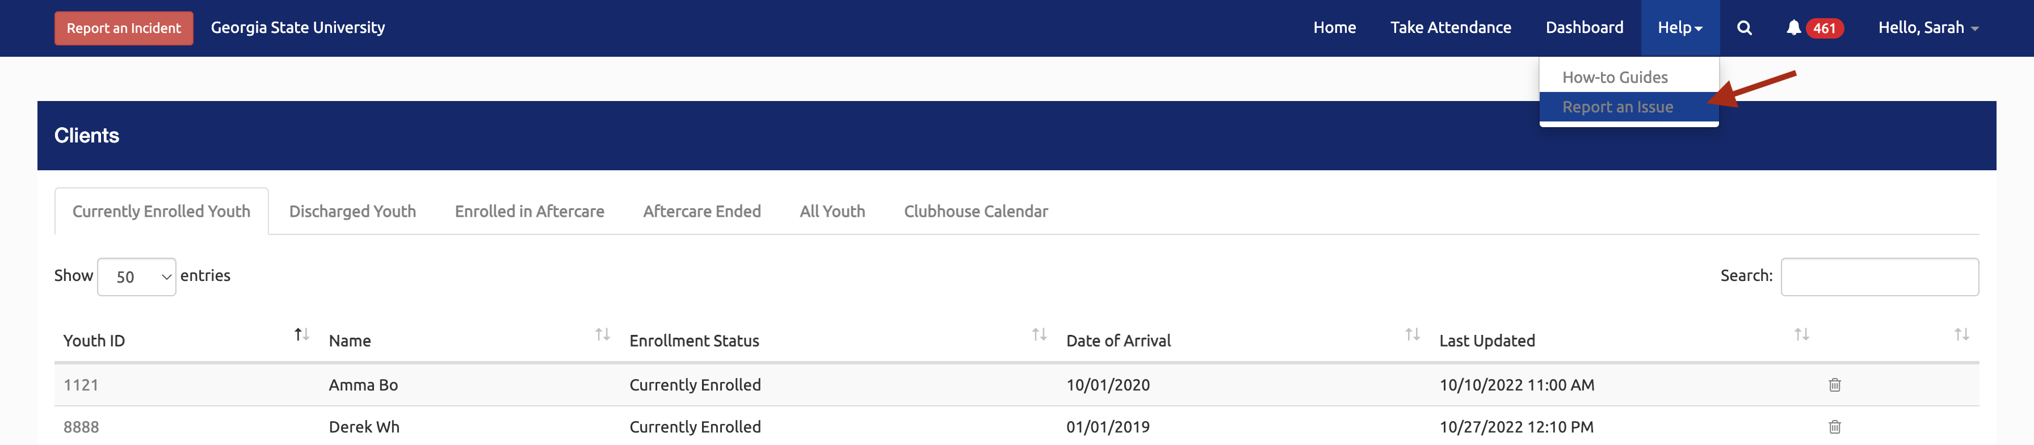The image size is (2034, 445).
Task: Open the Dashboard link
Action: [x=1584, y=28]
